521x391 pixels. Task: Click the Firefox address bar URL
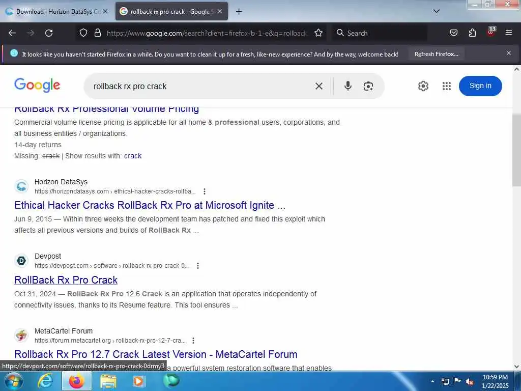(207, 33)
